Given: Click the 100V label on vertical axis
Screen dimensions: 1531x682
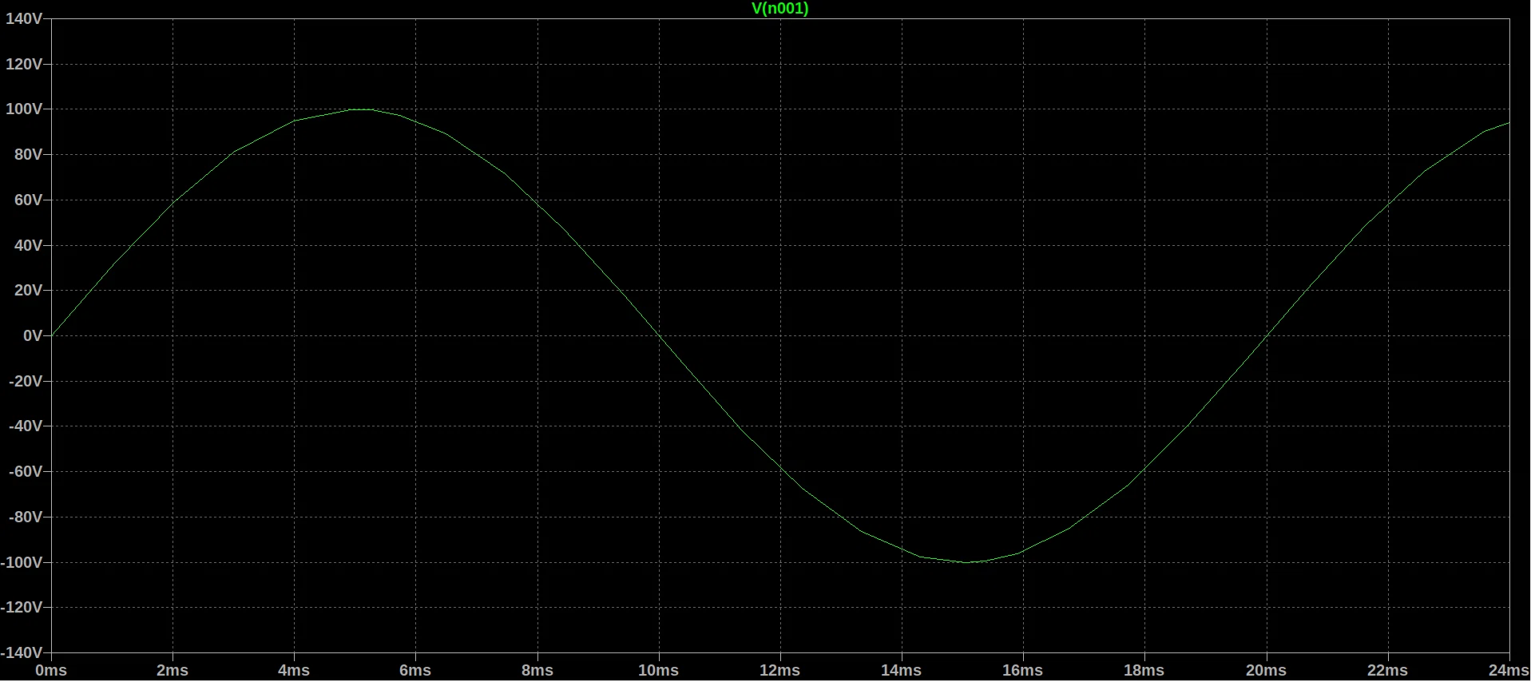Looking at the screenshot, I should point(24,109).
